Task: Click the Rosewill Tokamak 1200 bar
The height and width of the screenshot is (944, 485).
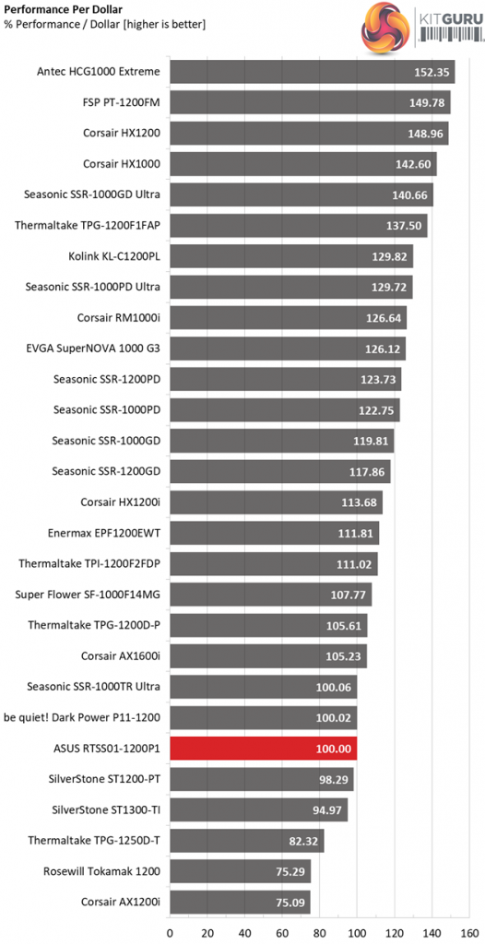Action: 240,872
